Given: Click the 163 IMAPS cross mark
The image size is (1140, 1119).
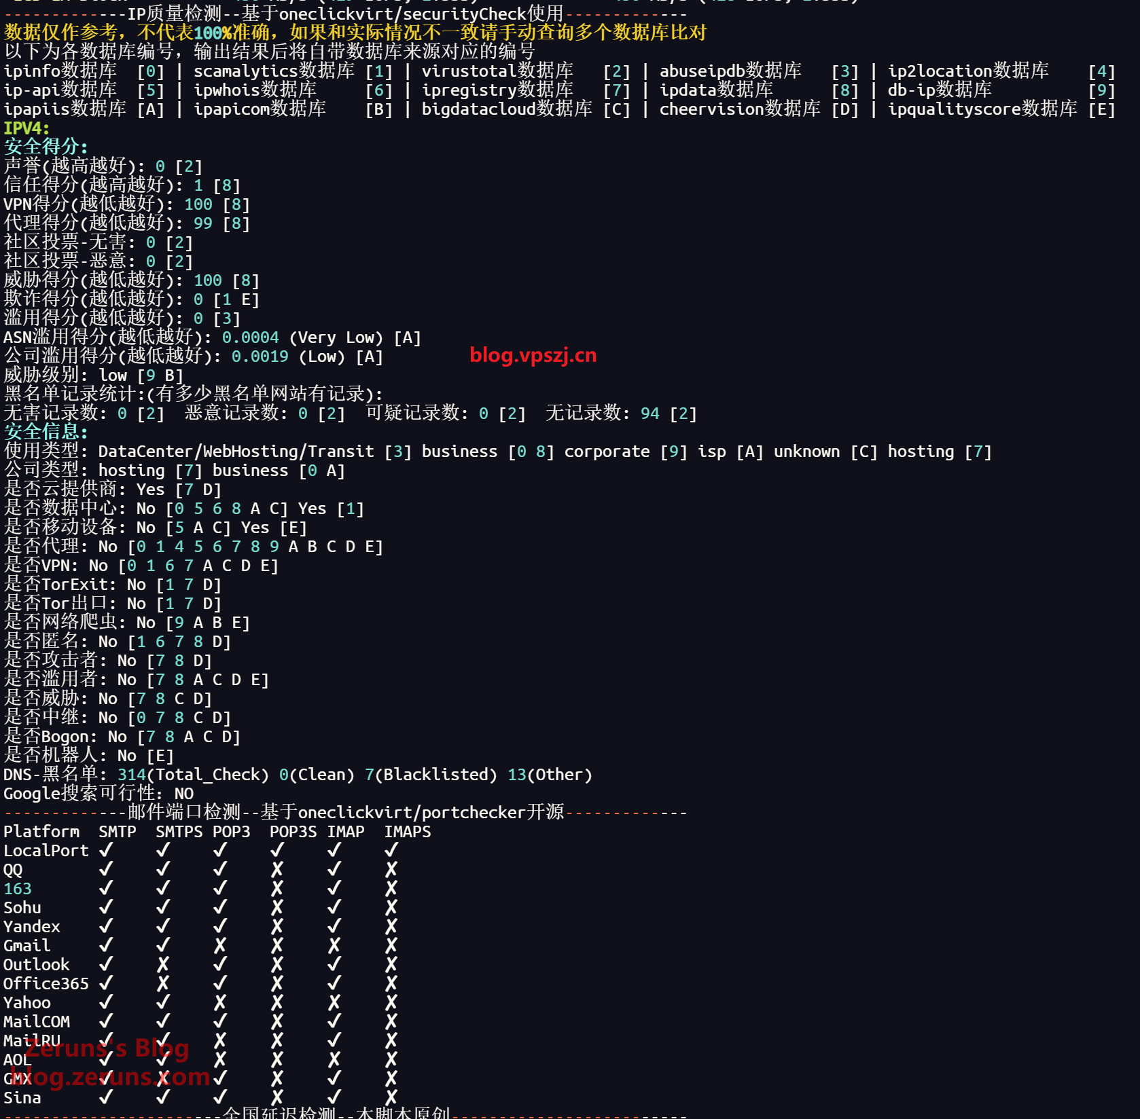Looking at the screenshot, I should point(391,888).
